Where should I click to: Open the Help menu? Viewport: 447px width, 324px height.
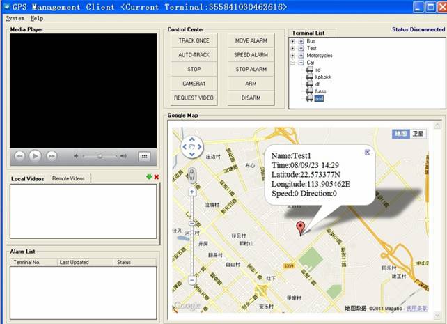pos(37,18)
